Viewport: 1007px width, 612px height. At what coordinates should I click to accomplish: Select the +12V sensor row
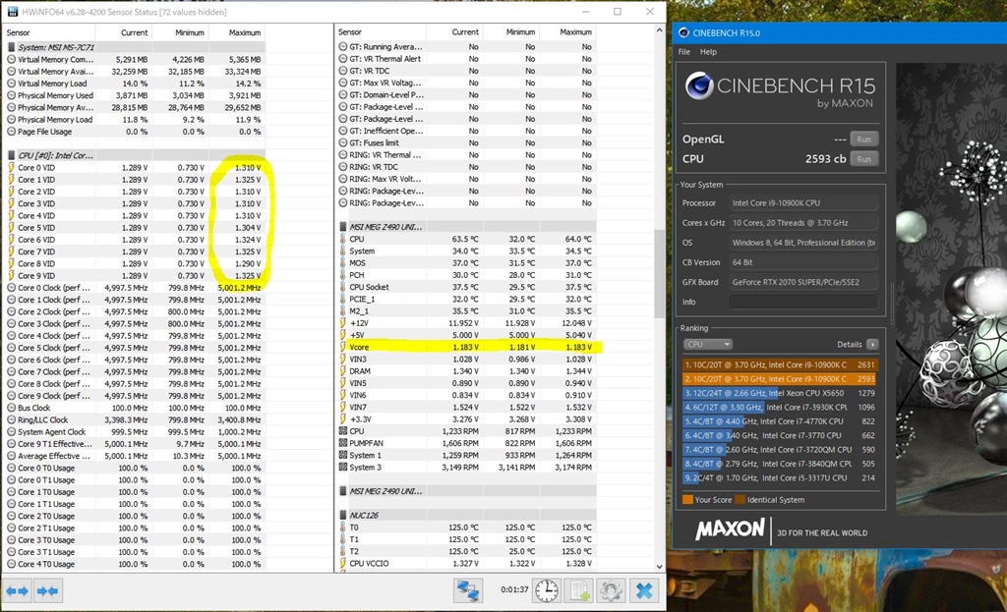click(x=466, y=323)
